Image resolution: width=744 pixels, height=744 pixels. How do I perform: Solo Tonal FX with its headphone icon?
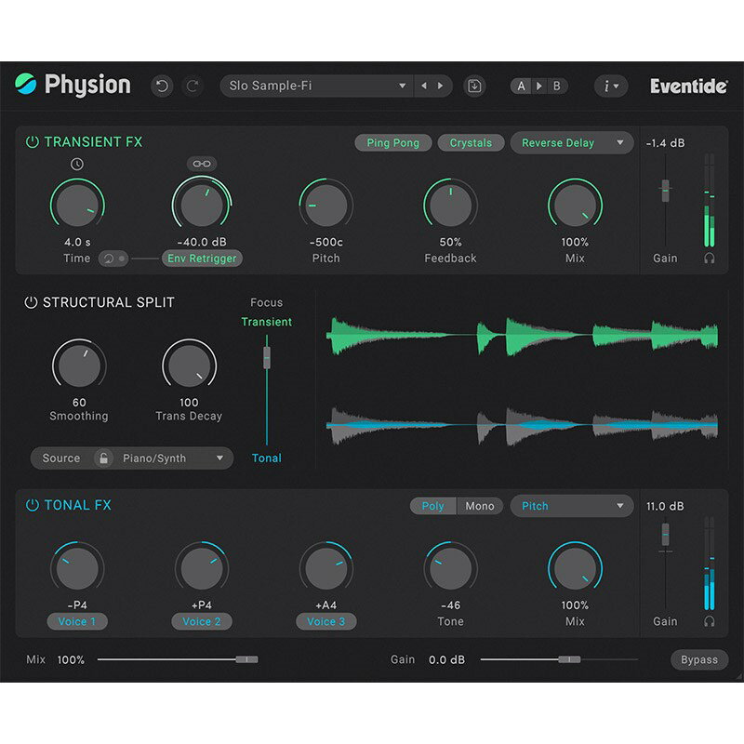tap(710, 621)
